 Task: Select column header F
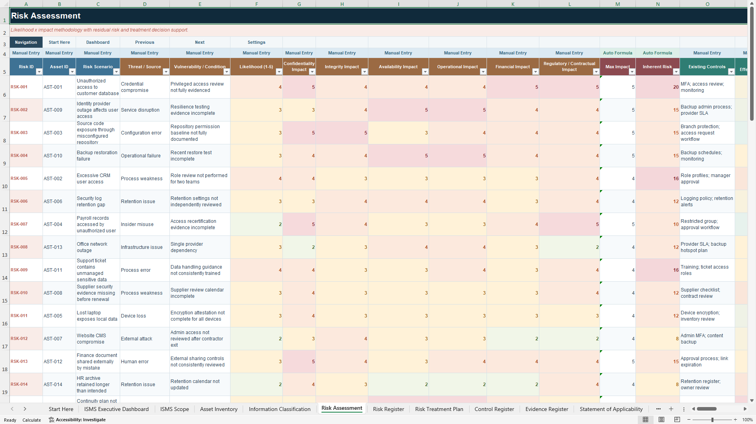(256, 4)
